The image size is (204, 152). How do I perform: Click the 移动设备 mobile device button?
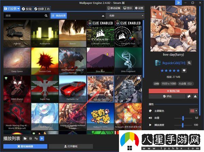[x=114, y=8]
